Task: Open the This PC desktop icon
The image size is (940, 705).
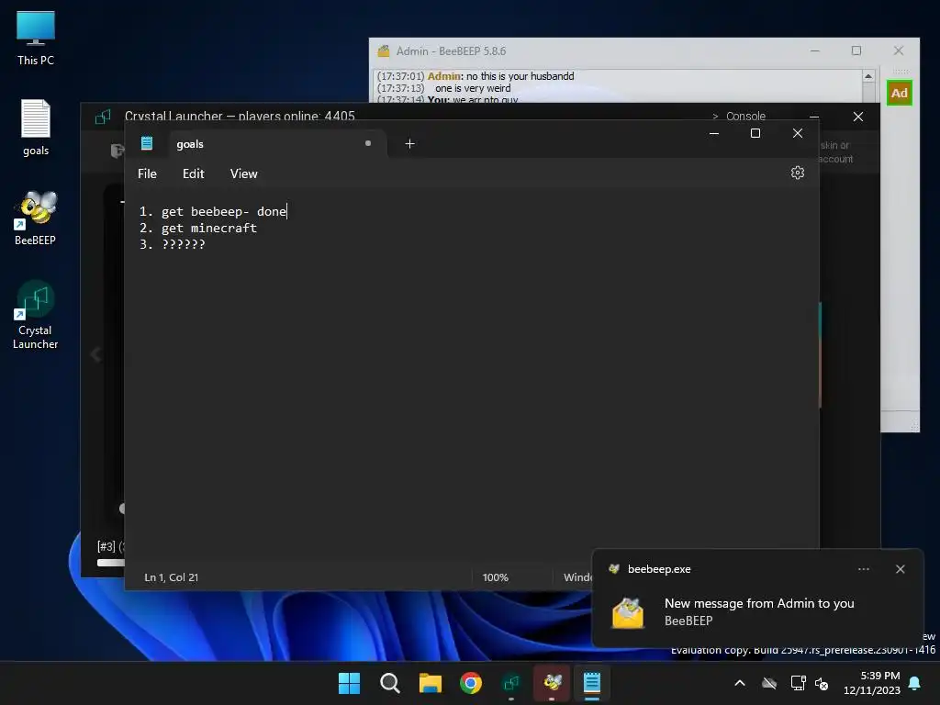Action: tap(36, 39)
